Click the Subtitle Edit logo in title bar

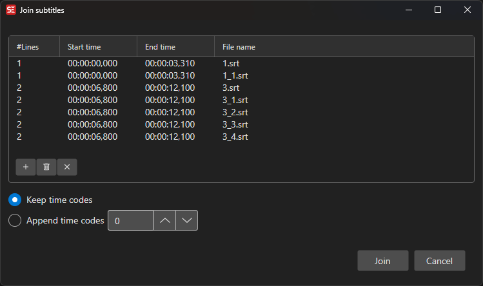11,10
